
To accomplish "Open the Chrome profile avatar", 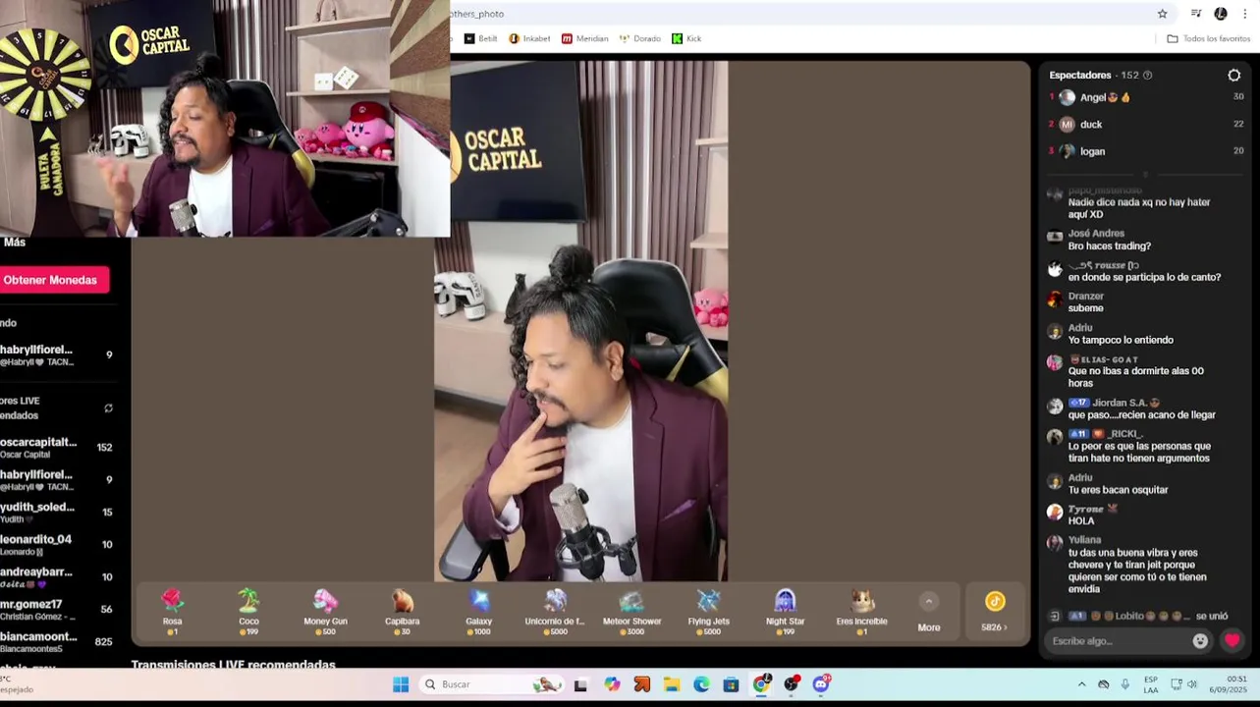I will (x=1221, y=14).
